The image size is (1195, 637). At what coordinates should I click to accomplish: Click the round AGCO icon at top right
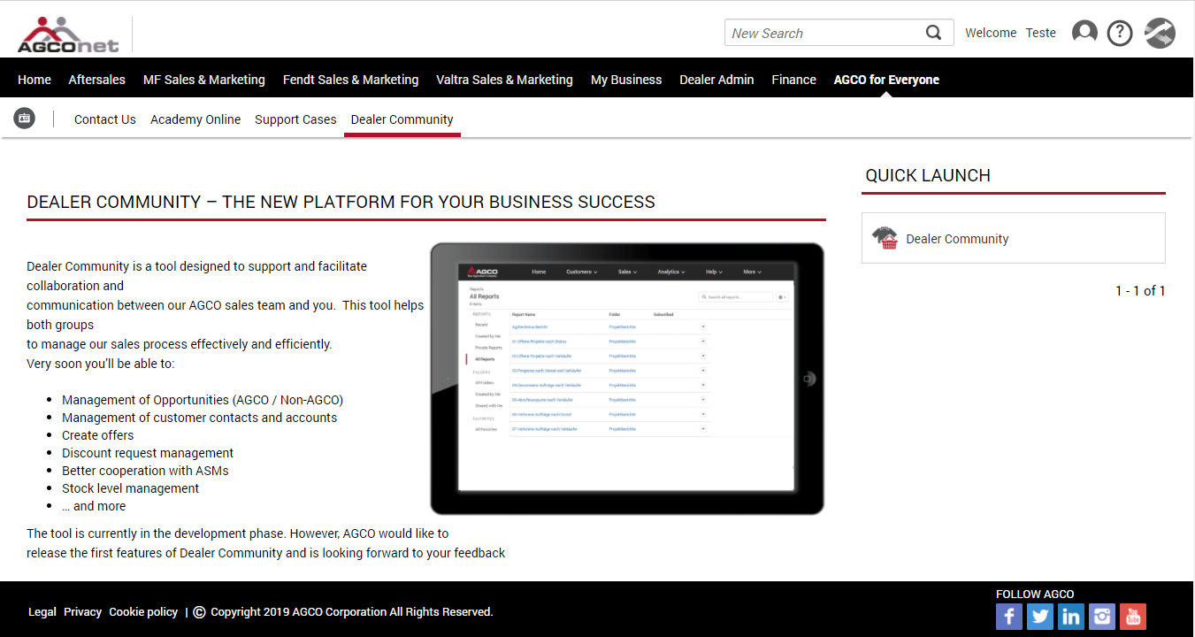pyautogui.click(x=1160, y=33)
